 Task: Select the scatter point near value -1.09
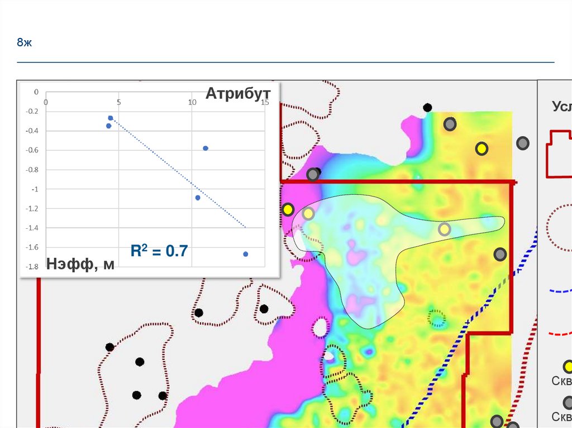pos(198,198)
